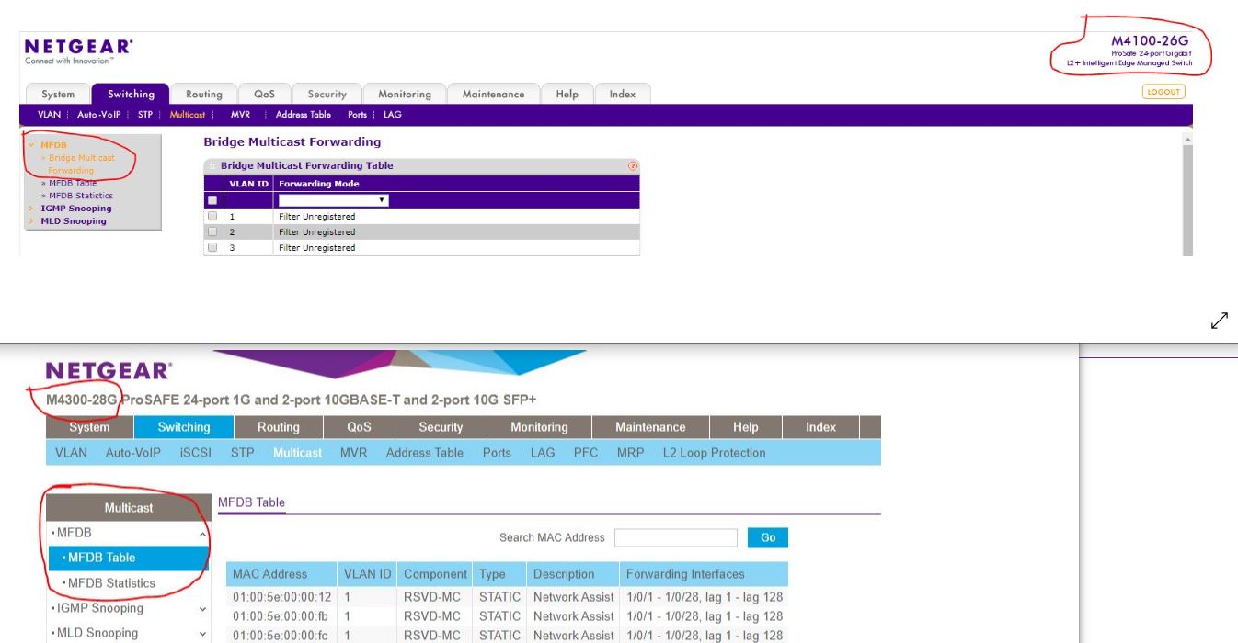
Task: Expand MLD Snooping in M4300 sidebar
Action: click(x=201, y=633)
